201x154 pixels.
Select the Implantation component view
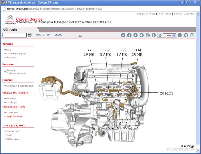pos(14,117)
